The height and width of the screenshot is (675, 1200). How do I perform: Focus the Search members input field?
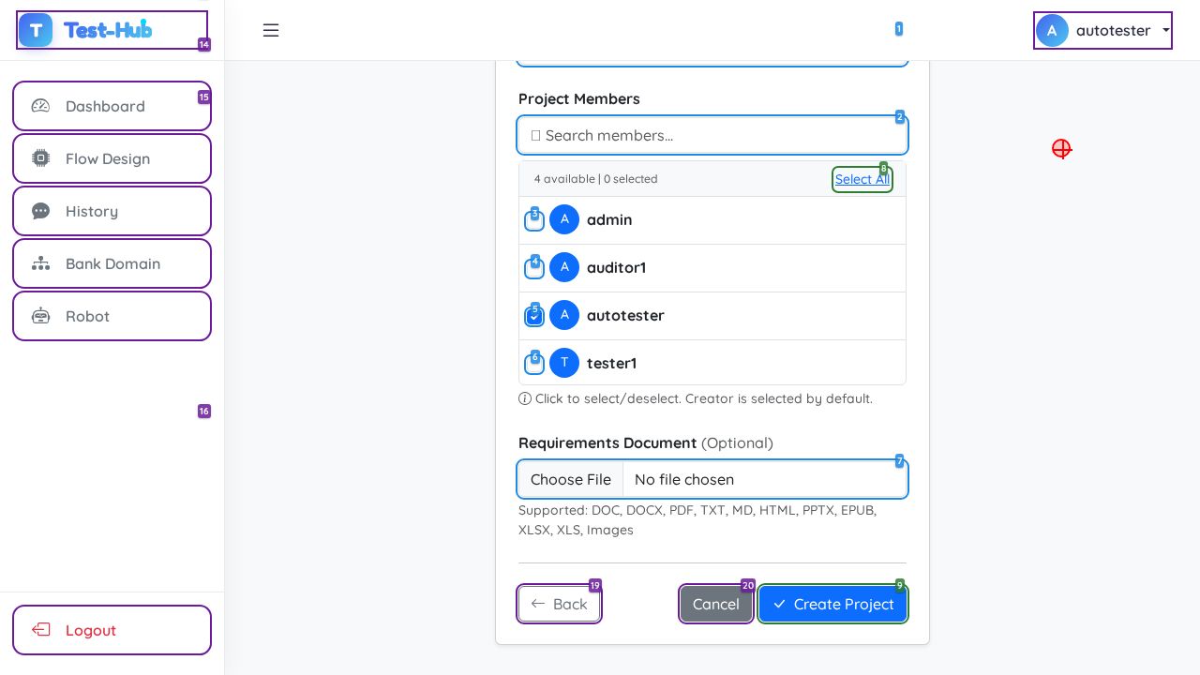(712, 135)
